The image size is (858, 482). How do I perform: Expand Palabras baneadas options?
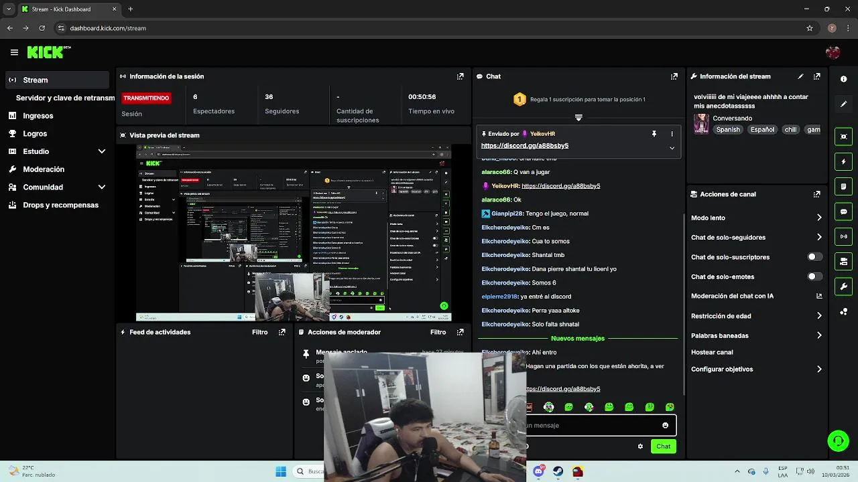tap(819, 335)
